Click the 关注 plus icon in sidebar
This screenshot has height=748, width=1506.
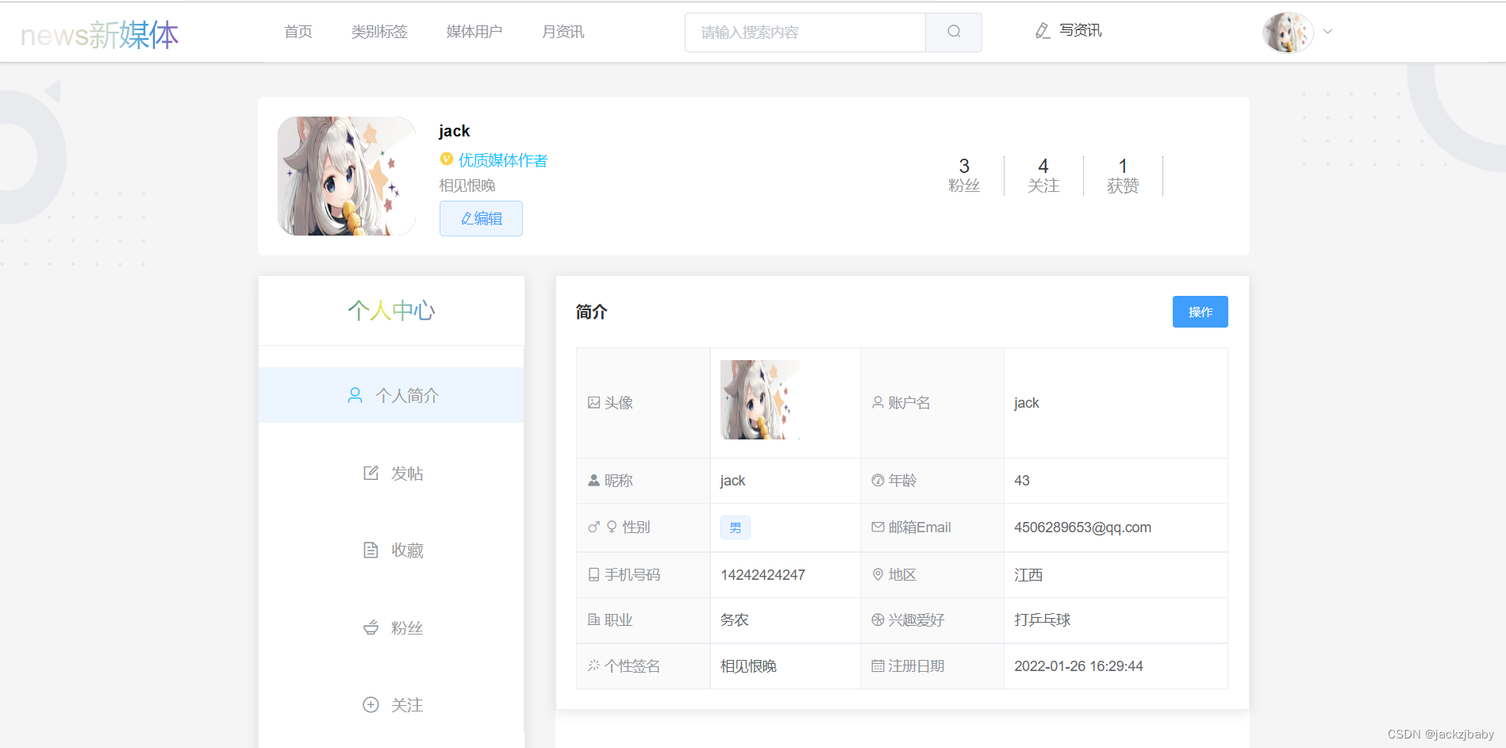tap(371, 704)
